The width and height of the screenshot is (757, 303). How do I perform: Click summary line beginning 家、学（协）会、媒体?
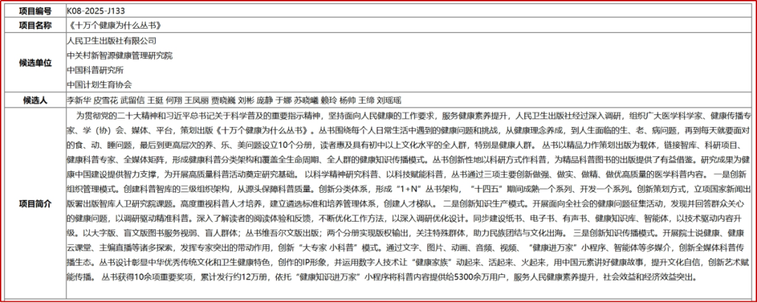[409, 130]
